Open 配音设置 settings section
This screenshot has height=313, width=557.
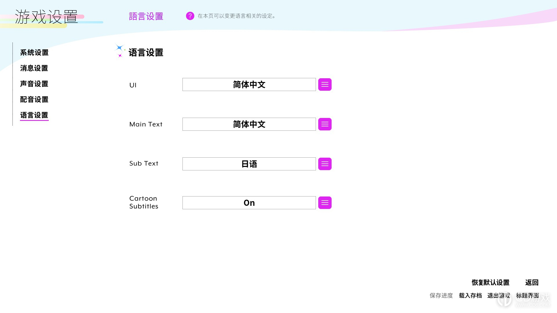pos(34,99)
